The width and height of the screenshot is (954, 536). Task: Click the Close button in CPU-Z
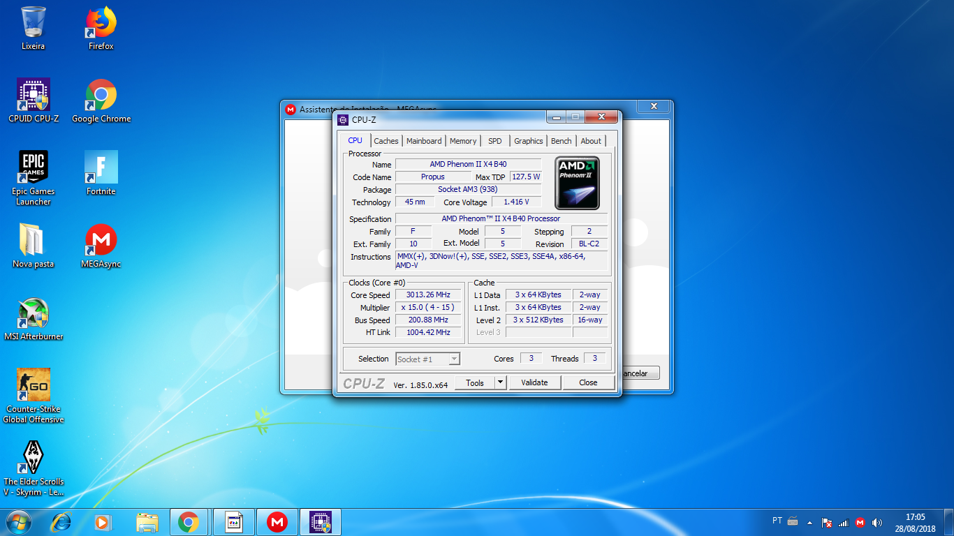coord(588,382)
